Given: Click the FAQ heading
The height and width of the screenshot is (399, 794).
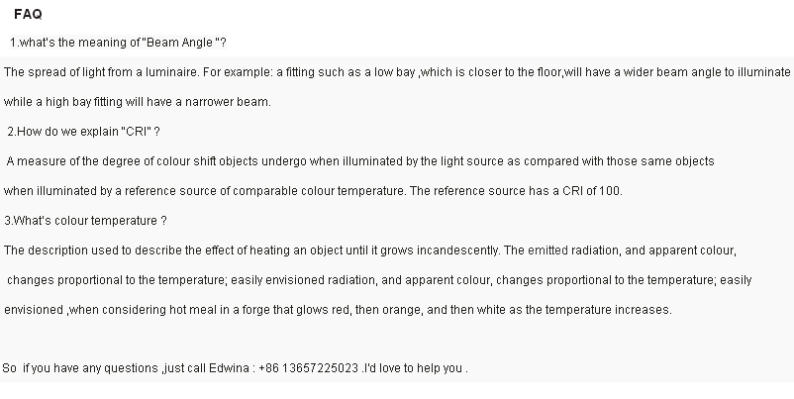Looking at the screenshot, I should pyautogui.click(x=28, y=15).
